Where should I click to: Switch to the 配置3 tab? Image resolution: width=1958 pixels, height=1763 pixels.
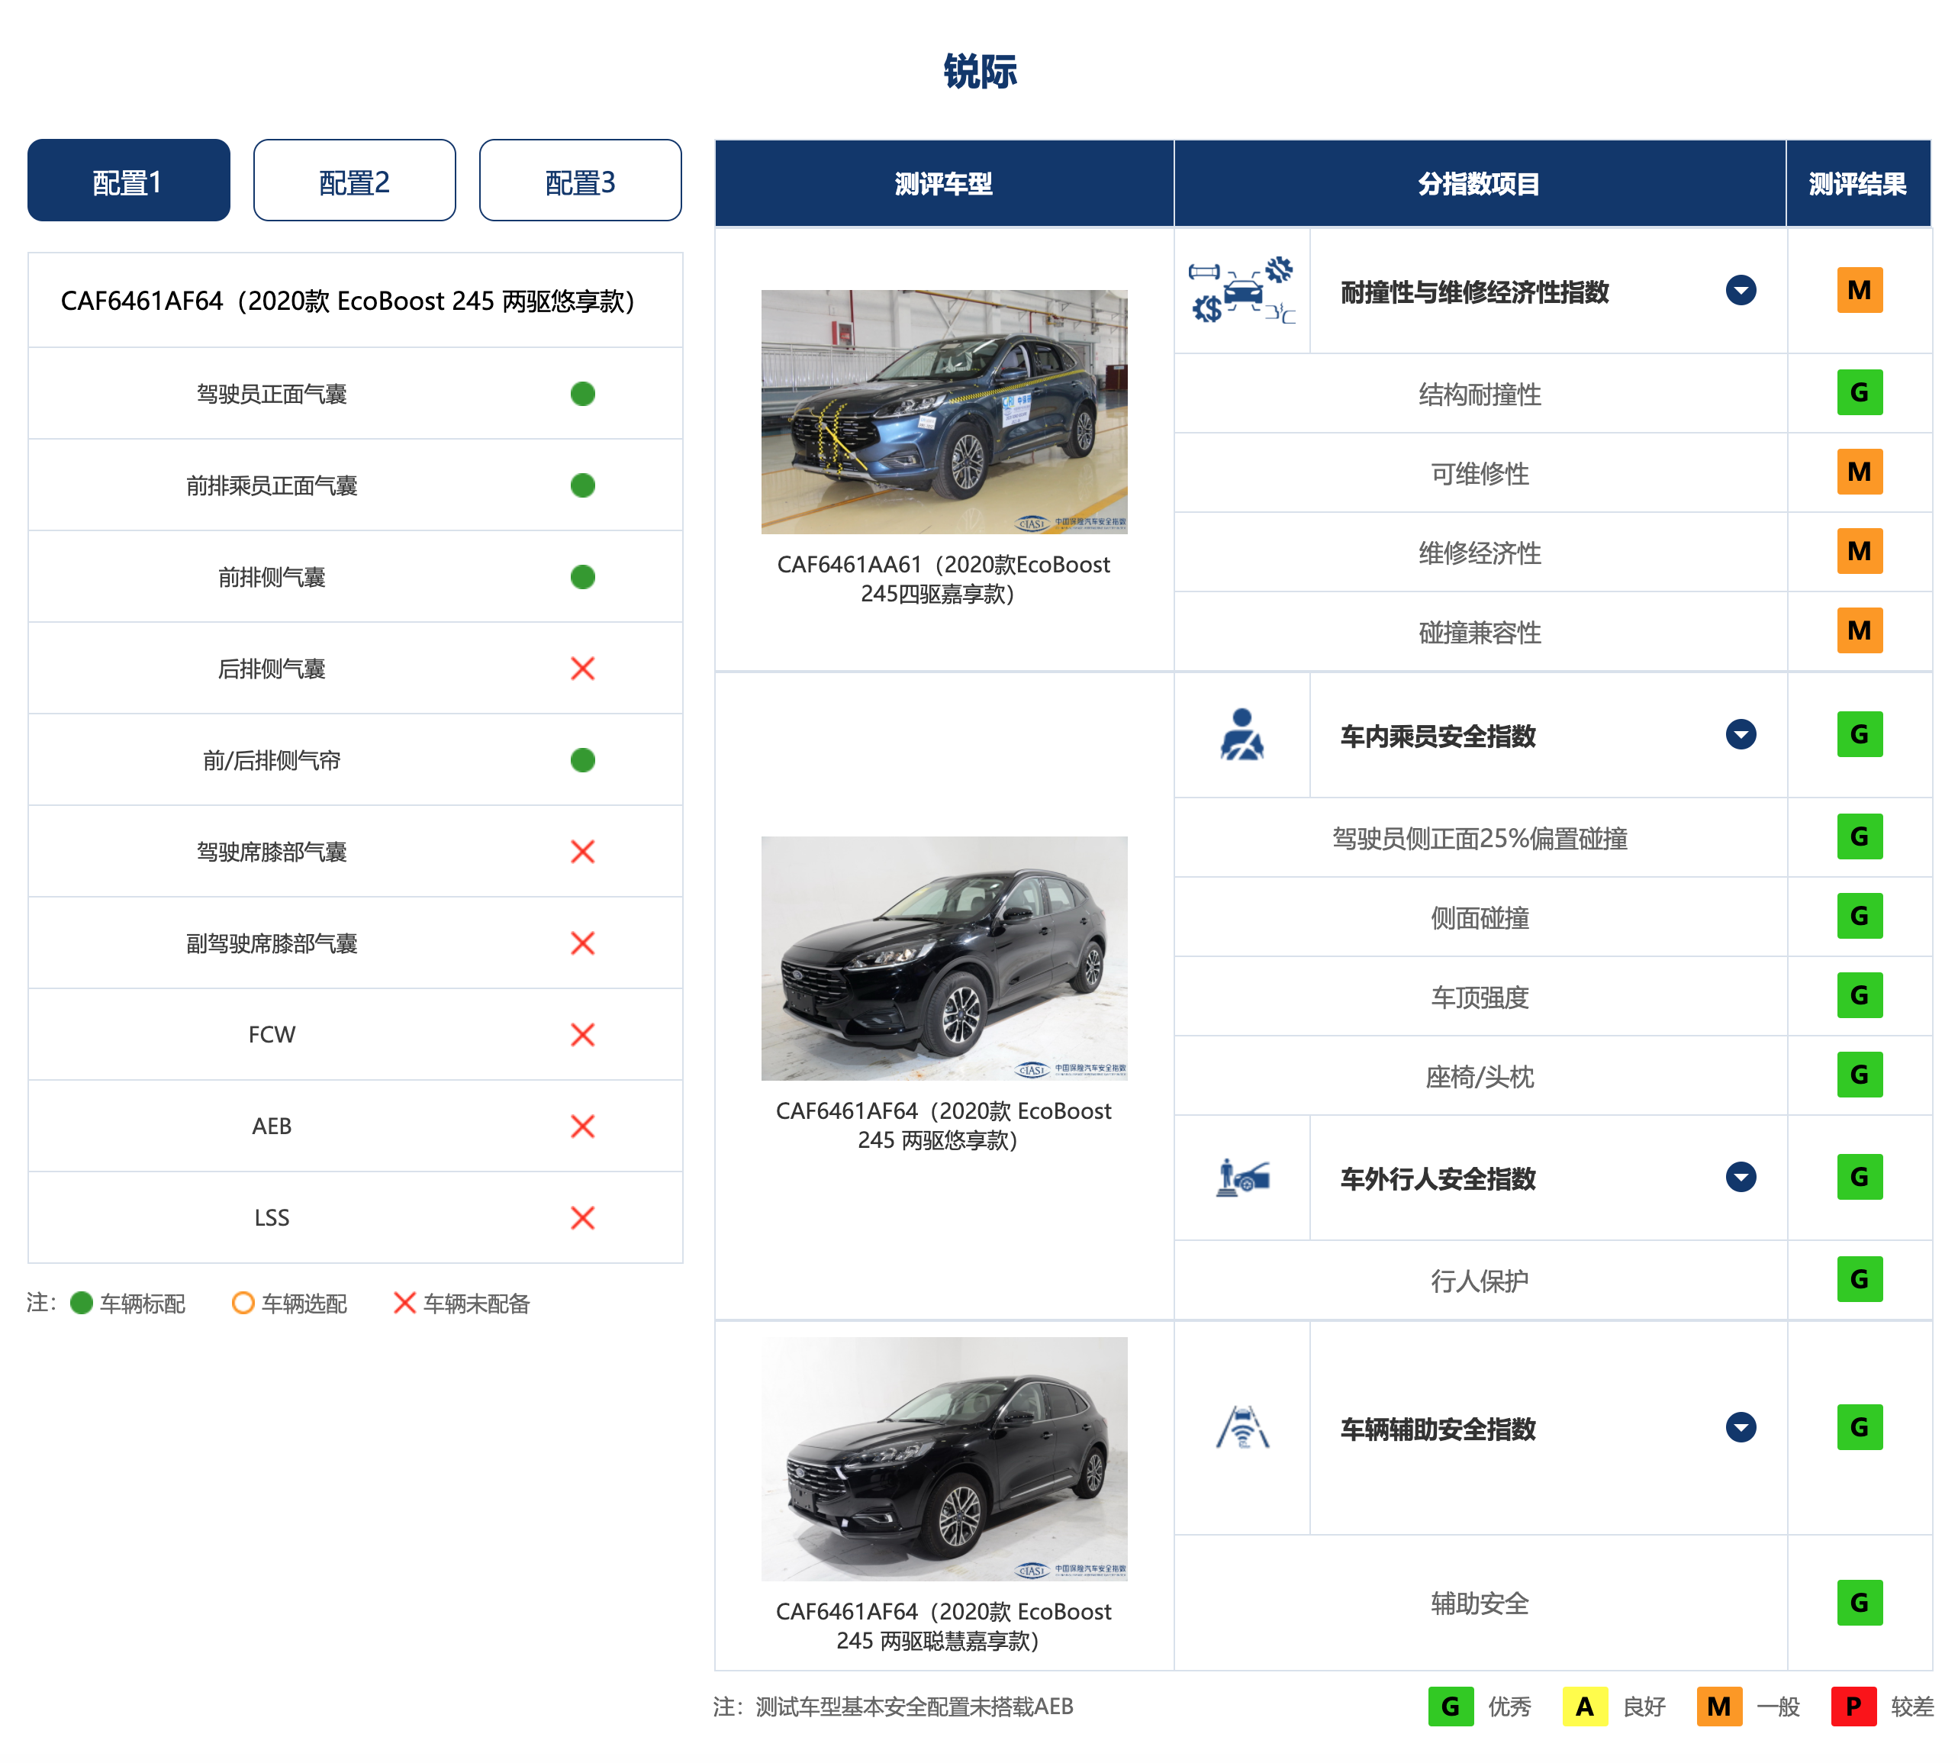click(580, 181)
